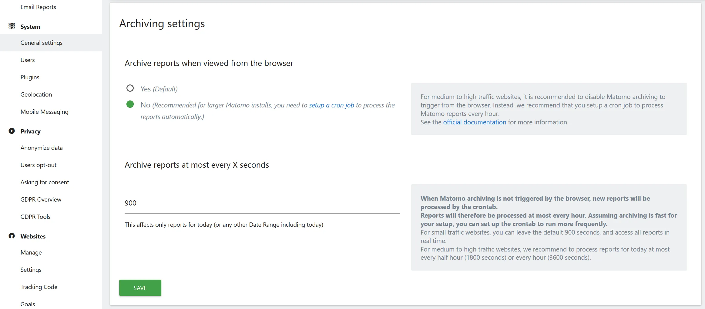
Task: Select Yes for archiving from the browser
Action: (130, 88)
